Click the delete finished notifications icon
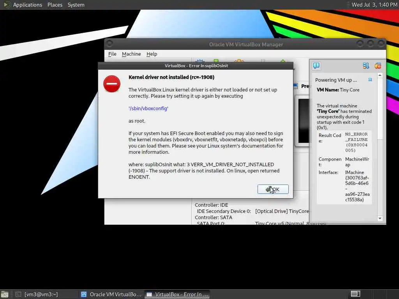Viewport: 399px width, 299px height. point(378,66)
